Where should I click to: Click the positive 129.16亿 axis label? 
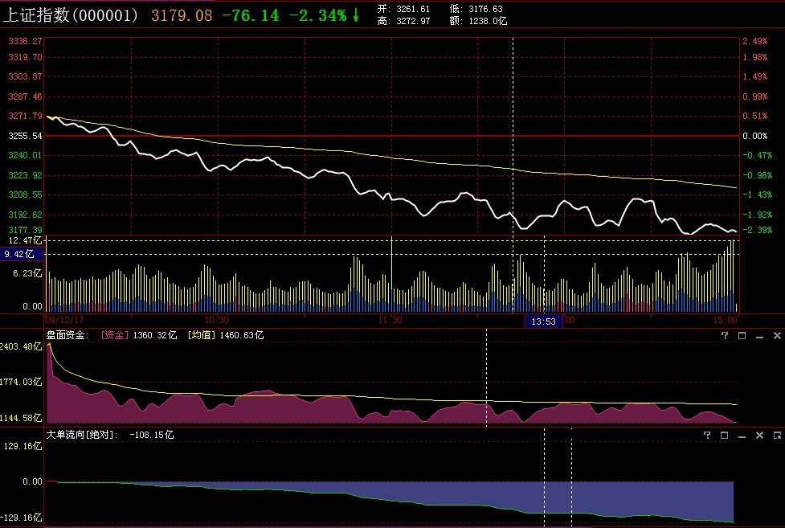pos(22,446)
